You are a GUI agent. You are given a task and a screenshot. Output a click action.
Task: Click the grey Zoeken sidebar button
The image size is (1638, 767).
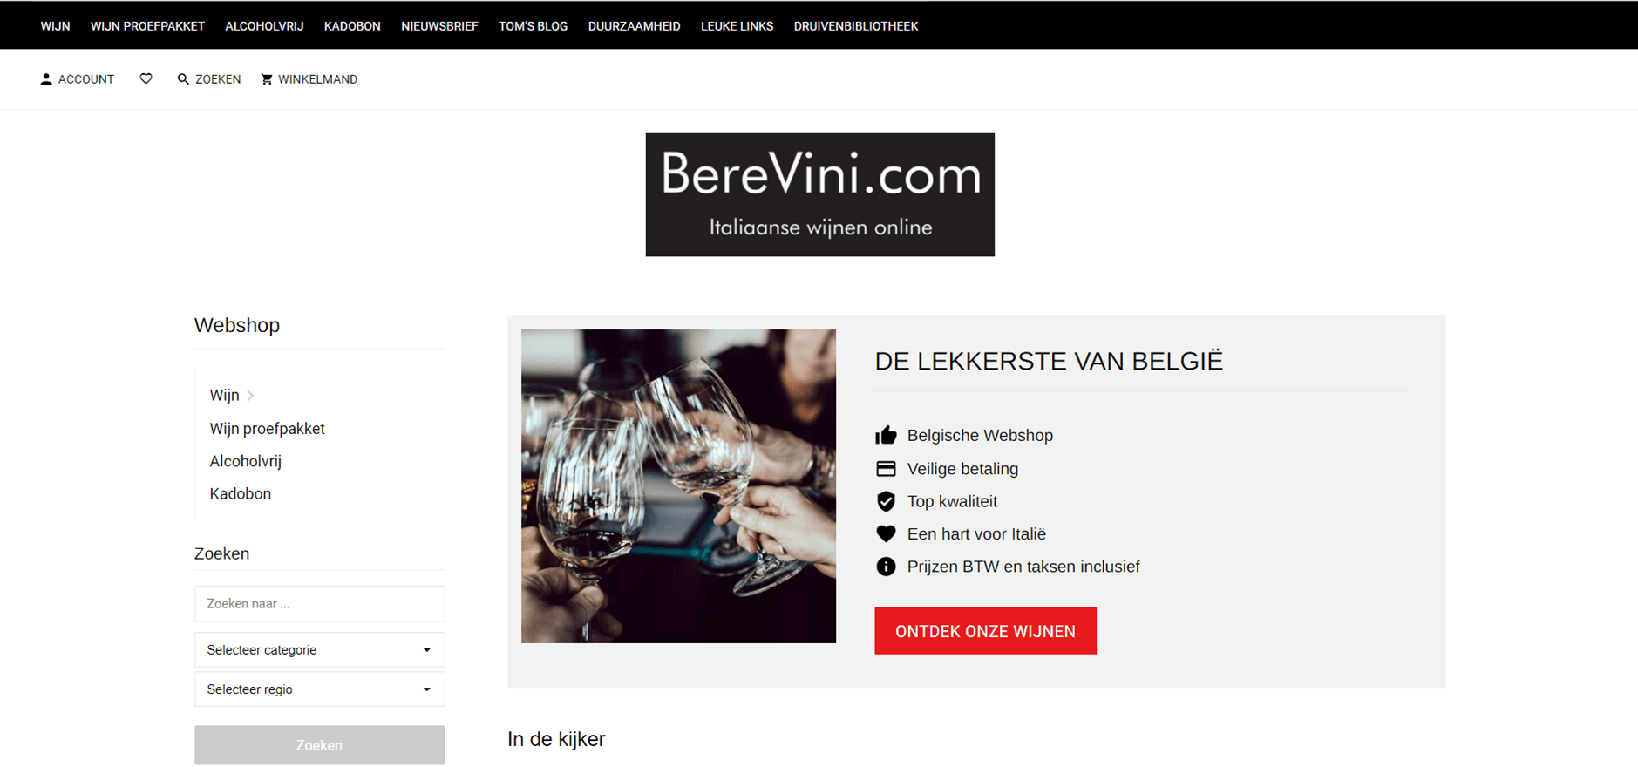pos(319,745)
